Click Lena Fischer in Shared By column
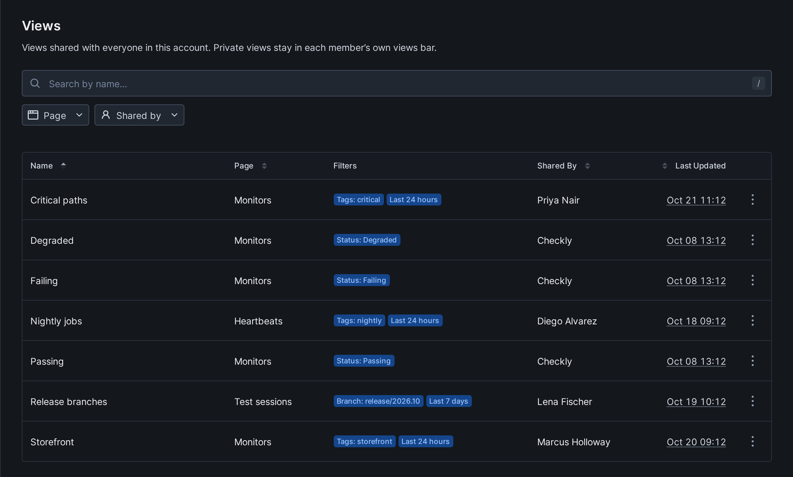The height and width of the screenshot is (477, 793). click(x=565, y=402)
